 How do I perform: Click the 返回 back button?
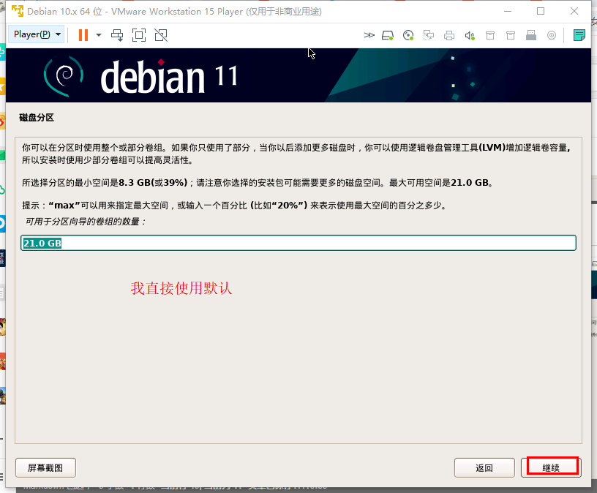[x=484, y=467]
